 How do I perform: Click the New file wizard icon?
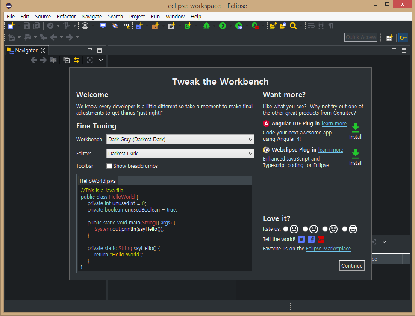coord(11,26)
